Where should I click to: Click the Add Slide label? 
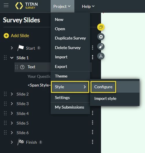coord(20,36)
